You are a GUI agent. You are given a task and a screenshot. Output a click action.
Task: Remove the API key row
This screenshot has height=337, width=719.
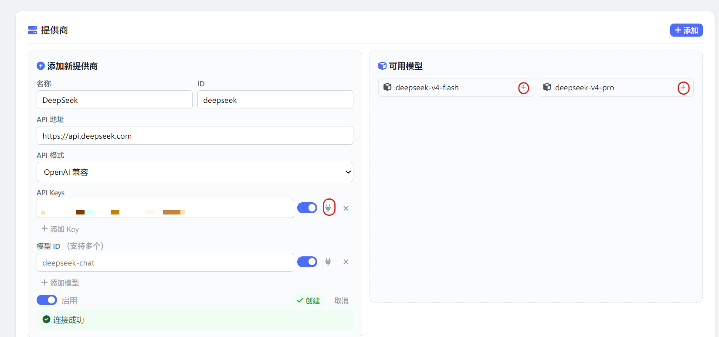[x=346, y=208]
